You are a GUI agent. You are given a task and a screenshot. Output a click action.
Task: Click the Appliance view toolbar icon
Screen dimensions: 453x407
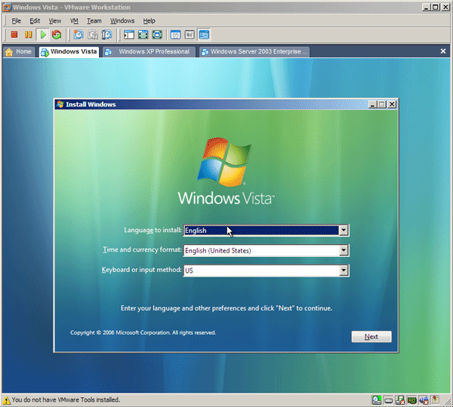point(190,35)
